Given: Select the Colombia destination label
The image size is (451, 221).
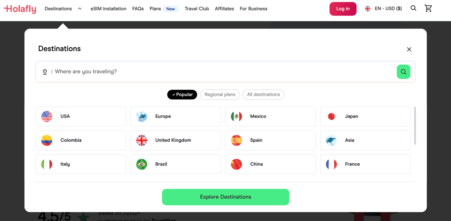Looking at the screenshot, I should pyautogui.click(x=71, y=140).
